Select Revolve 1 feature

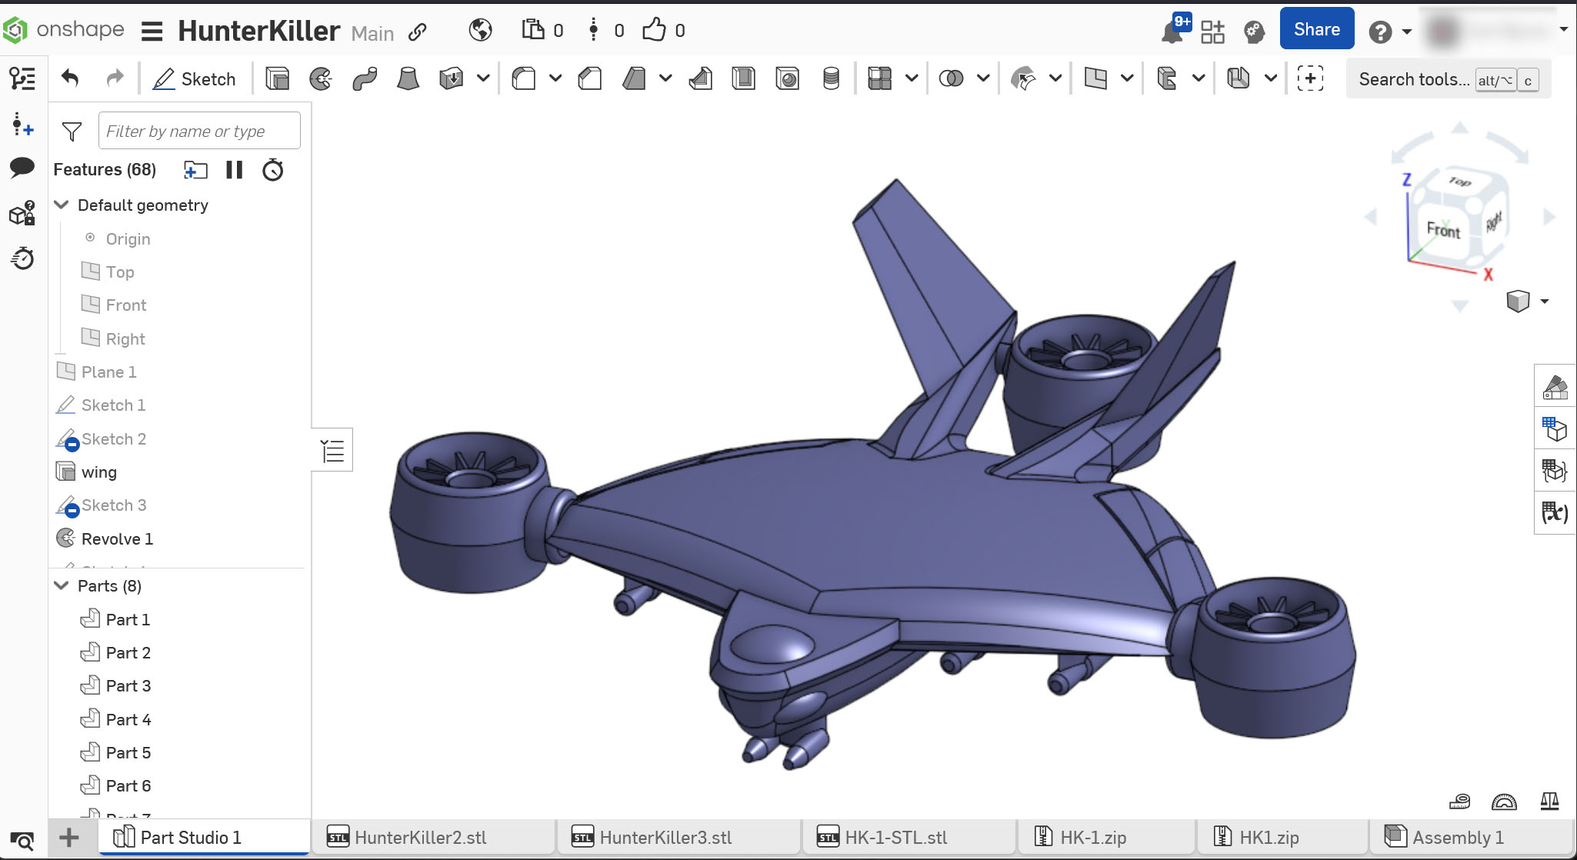coord(117,539)
